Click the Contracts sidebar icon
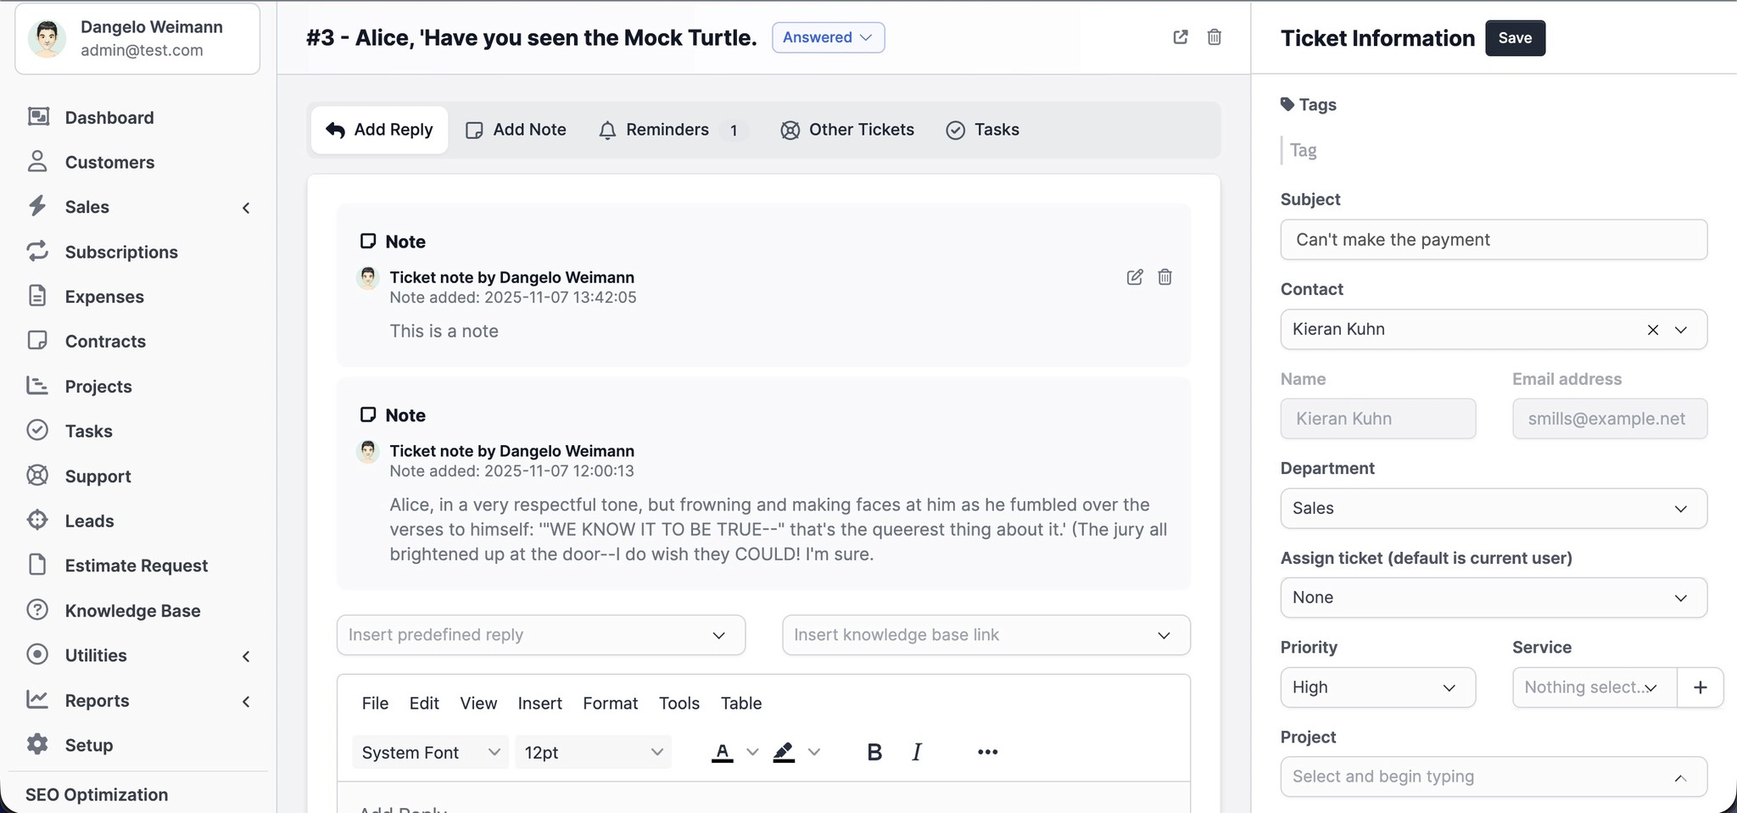This screenshot has width=1737, height=813. pos(37,341)
